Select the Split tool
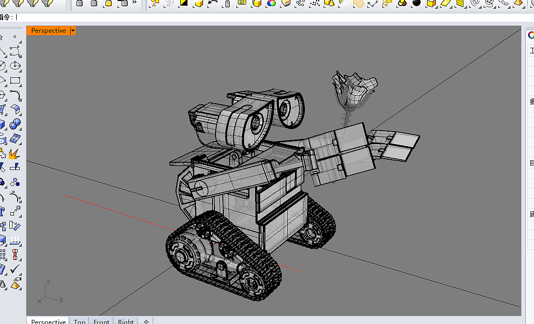The width and height of the screenshot is (534, 324). [15, 167]
